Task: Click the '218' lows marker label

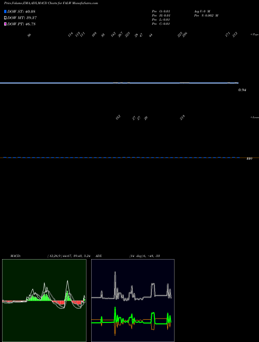Action: tap(182, 118)
